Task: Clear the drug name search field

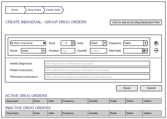Action: coord(44,43)
